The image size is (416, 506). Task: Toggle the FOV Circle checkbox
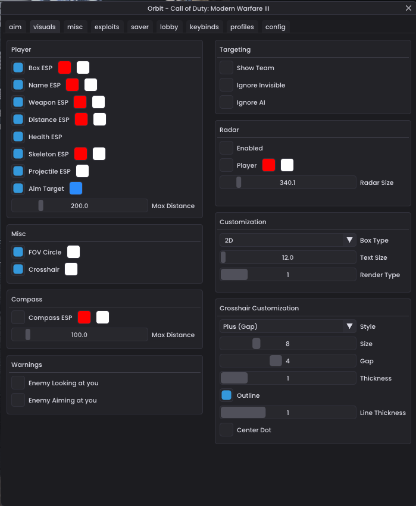tap(18, 252)
